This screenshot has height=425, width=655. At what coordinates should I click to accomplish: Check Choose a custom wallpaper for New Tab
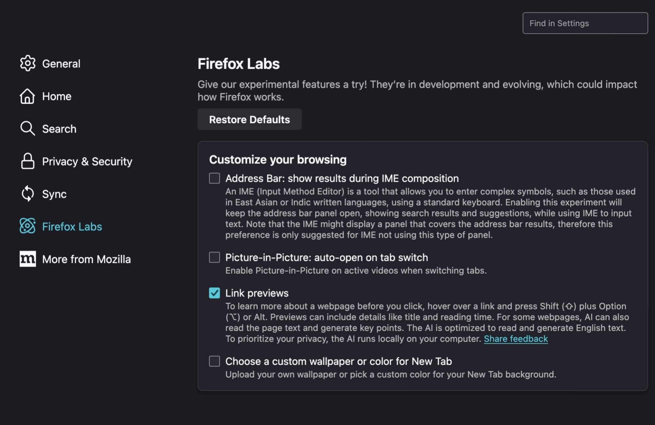click(x=214, y=361)
